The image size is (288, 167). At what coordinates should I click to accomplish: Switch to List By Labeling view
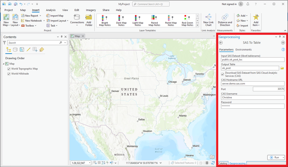(42, 49)
